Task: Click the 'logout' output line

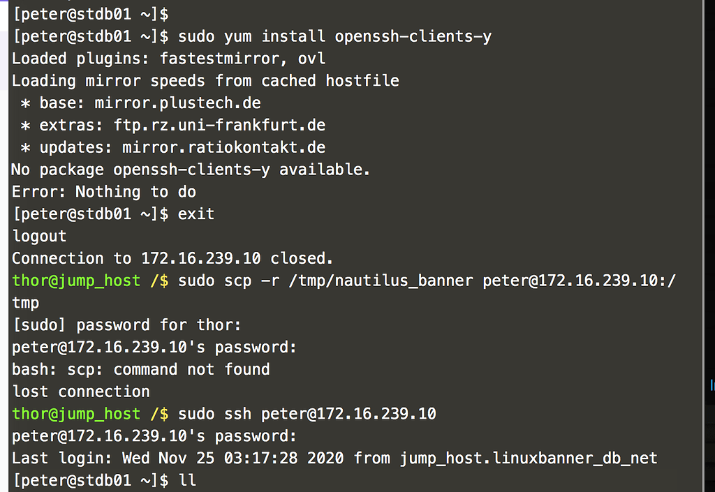Action: tap(40, 236)
